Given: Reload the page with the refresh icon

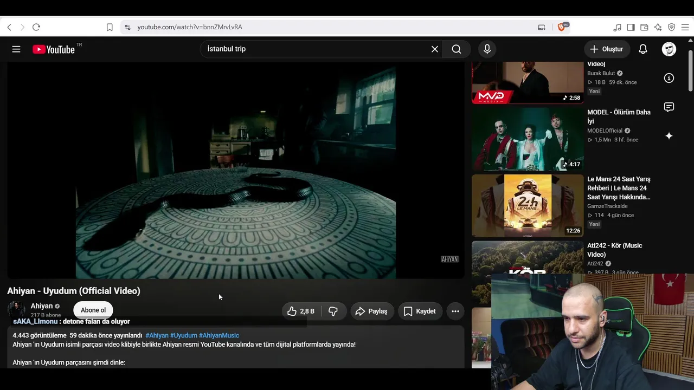Looking at the screenshot, I should pos(36,27).
